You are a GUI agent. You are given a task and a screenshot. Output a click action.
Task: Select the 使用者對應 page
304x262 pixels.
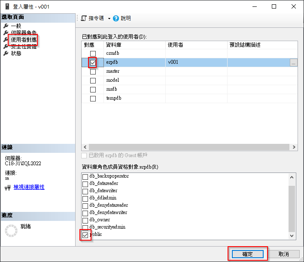pos(24,40)
